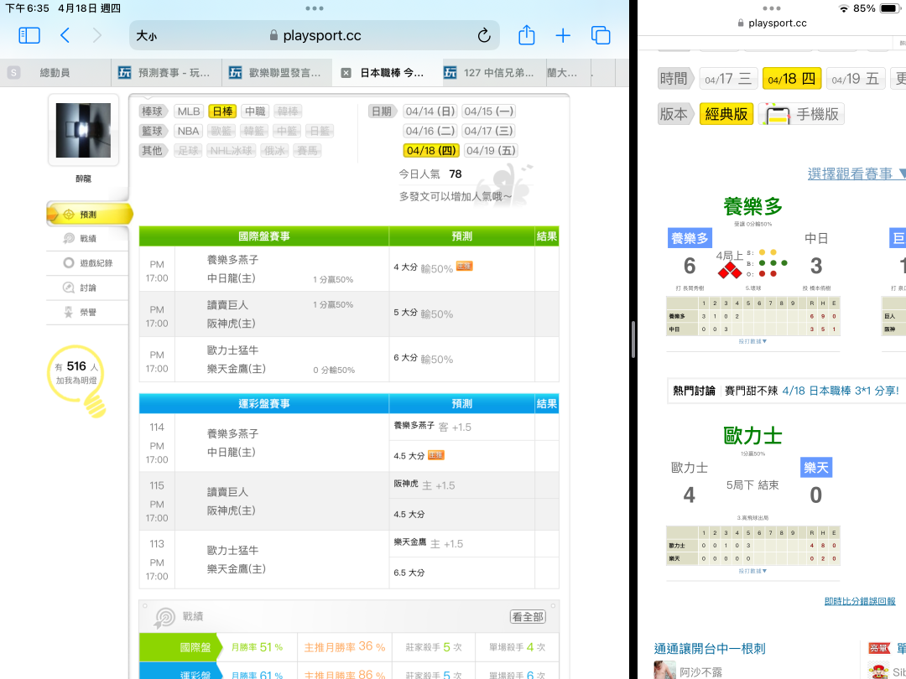Image resolution: width=906 pixels, height=679 pixels.
Task: Click the blue 樂天 team badge
Action: click(x=816, y=468)
